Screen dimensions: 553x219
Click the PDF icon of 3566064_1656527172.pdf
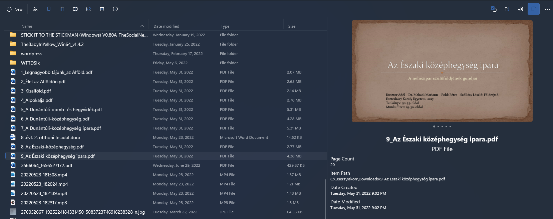13,165
